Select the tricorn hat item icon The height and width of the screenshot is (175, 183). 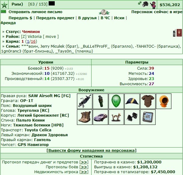coord(132,101)
